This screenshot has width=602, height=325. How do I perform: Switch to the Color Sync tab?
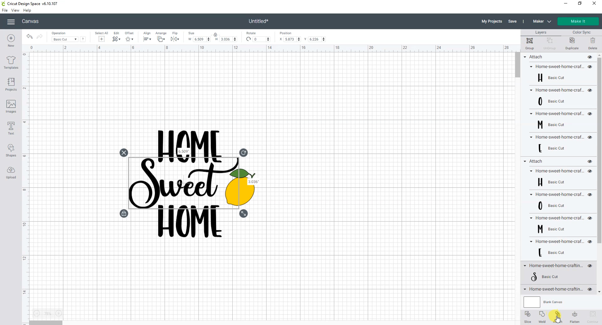point(581,32)
